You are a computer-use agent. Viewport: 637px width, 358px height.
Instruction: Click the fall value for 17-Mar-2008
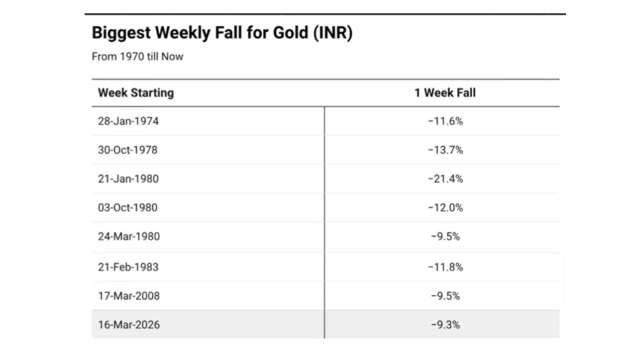(x=445, y=296)
